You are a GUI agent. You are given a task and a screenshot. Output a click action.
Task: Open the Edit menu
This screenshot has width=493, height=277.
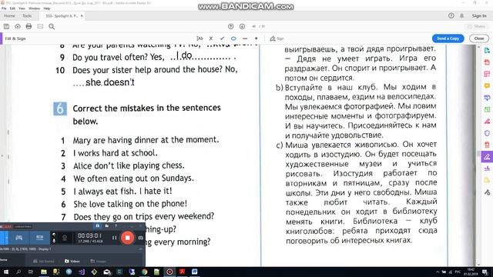[x=12, y=8]
